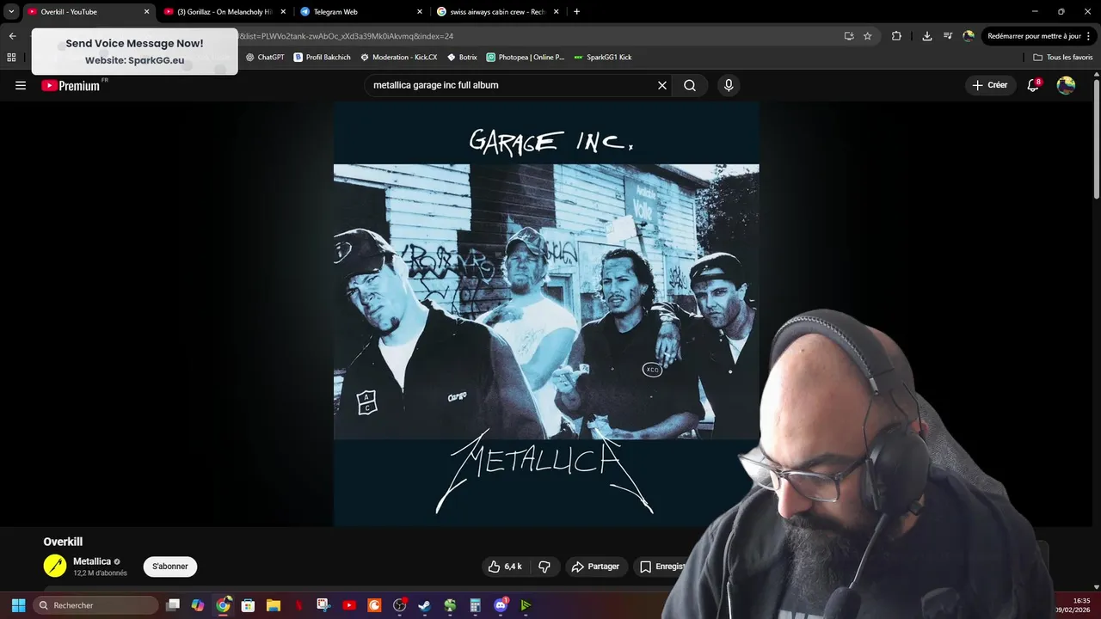
Task: Open the YouTube account avatar menu
Action: click(1066, 85)
